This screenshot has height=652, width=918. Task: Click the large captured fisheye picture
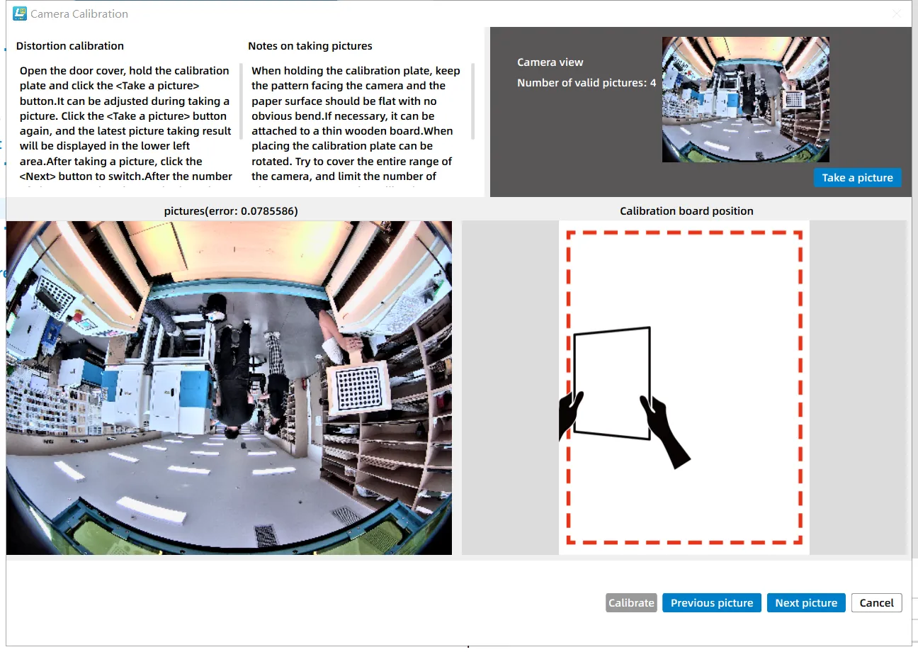tap(229, 388)
